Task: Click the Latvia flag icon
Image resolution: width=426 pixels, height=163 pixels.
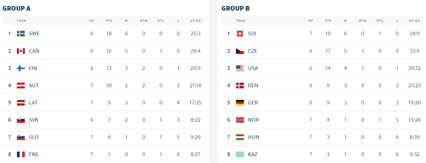Action: point(21,102)
